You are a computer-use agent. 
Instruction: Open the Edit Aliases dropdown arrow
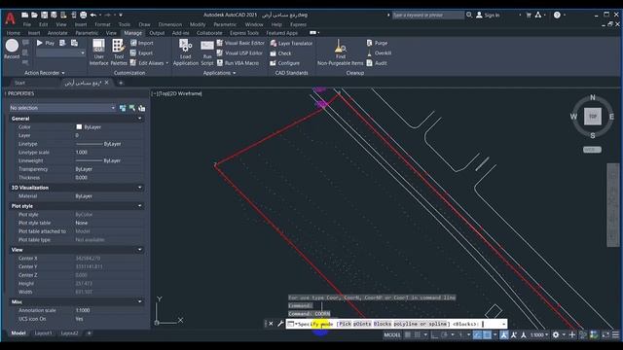166,63
